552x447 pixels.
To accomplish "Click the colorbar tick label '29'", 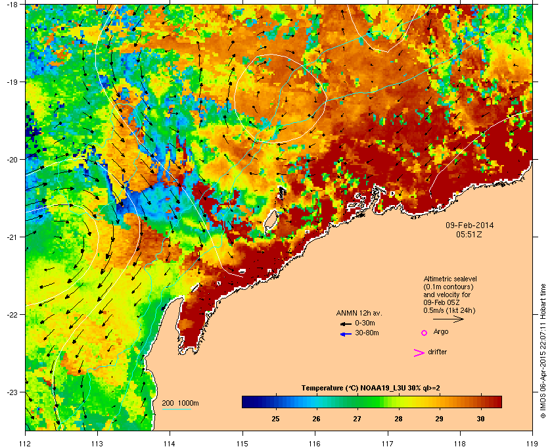I will click(440, 419).
